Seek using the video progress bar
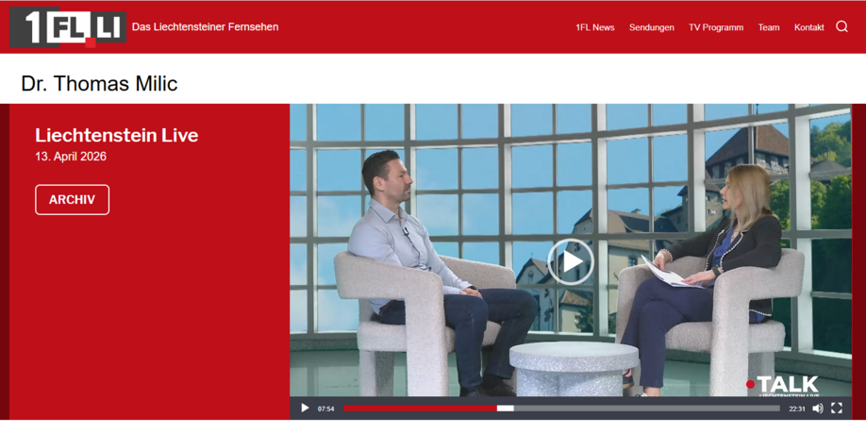This screenshot has width=866, height=434. (x=561, y=409)
